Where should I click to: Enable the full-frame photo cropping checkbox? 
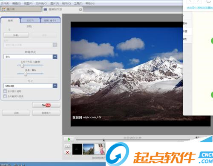[x=5, y=96]
